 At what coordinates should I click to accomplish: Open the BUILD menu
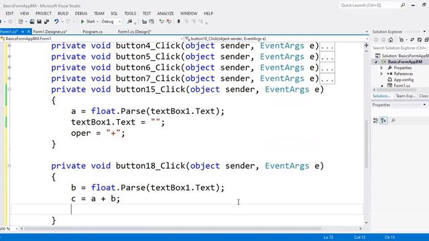click(x=63, y=13)
